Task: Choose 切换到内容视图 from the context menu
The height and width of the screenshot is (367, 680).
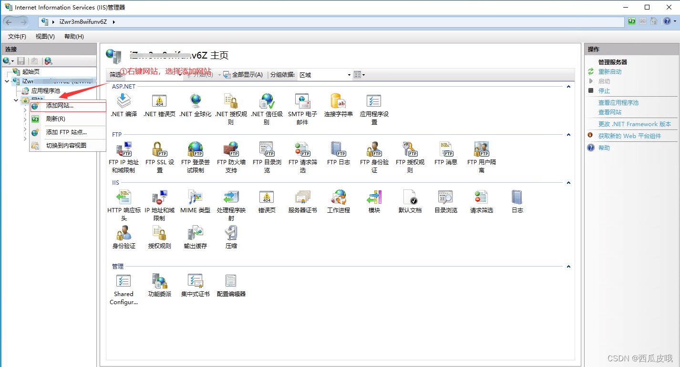Action: pos(68,146)
